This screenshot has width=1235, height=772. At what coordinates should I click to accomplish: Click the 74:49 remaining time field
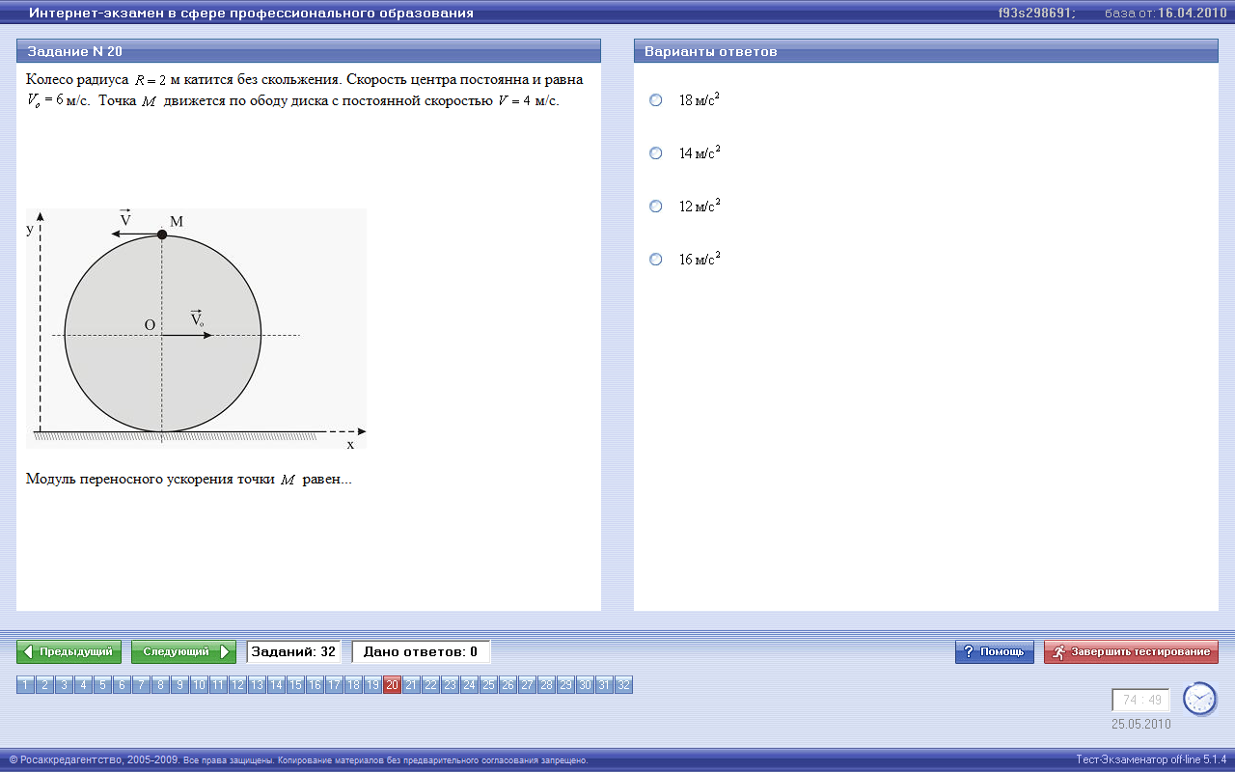point(1141,701)
